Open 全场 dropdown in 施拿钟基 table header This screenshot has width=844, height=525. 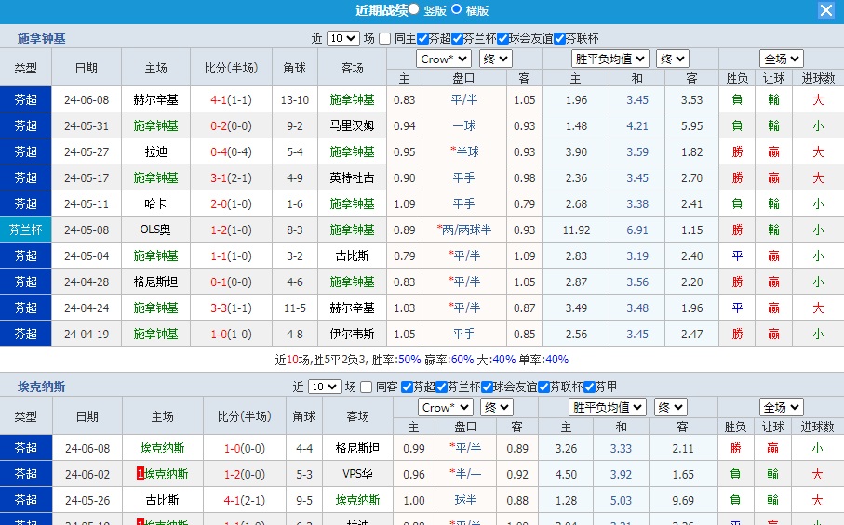point(780,59)
